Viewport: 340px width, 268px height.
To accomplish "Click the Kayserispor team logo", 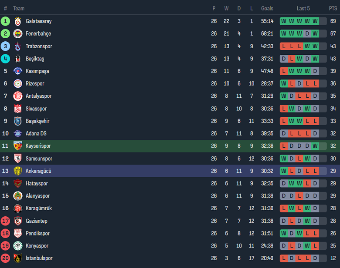I will click(18, 146).
